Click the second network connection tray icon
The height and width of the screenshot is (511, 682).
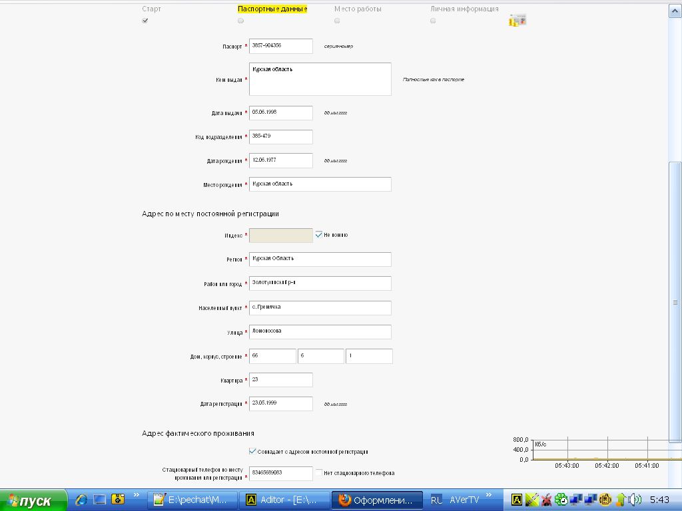590,500
